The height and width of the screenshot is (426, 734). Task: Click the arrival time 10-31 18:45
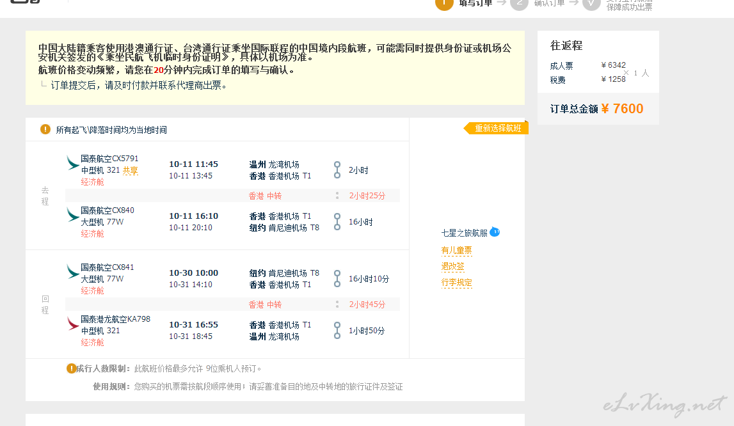click(x=191, y=336)
